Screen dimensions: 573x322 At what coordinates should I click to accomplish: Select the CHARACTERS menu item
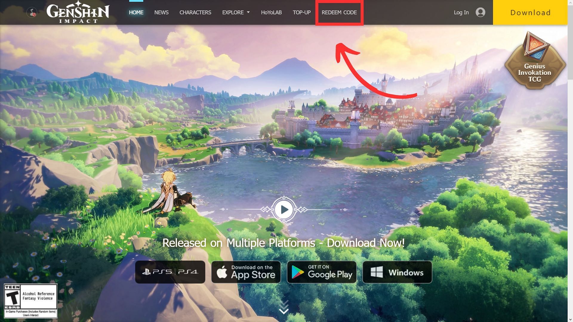tap(195, 12)
